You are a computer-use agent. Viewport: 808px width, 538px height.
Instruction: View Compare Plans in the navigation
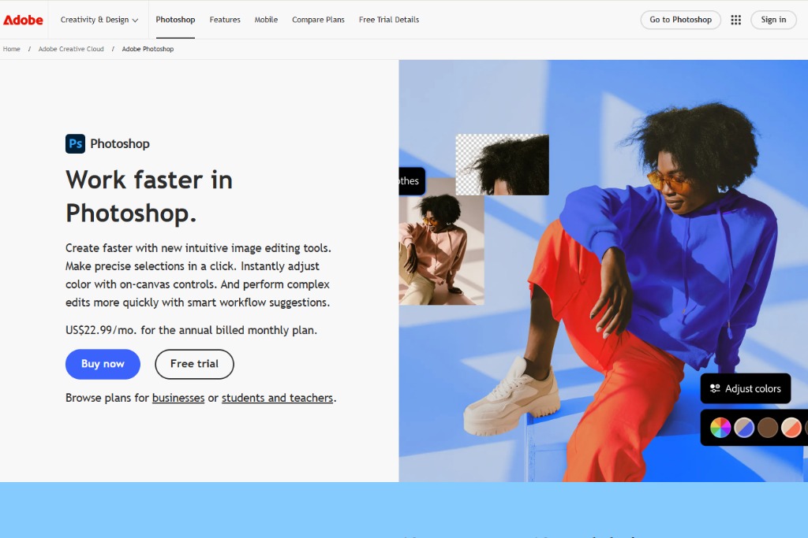coord(318,20)
